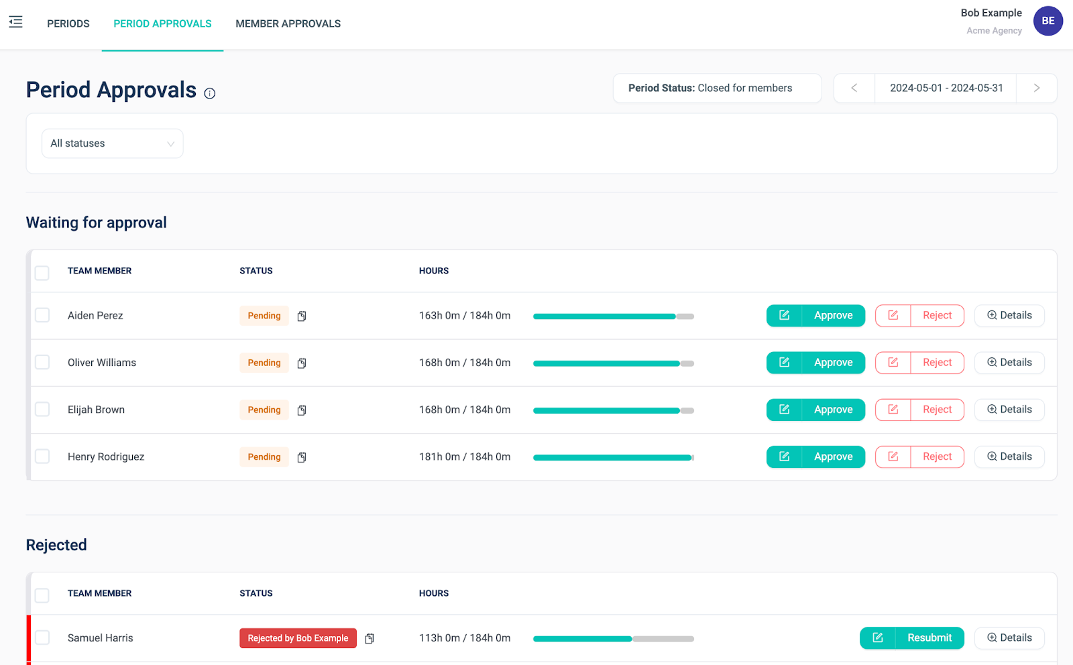
Task: Tick the checkbox for Henry Rodriguez
Action: (x=42, y=456)
